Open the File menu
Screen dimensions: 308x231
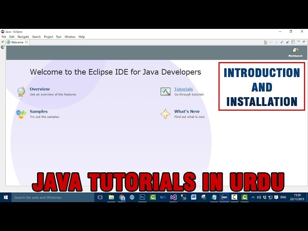tap(4, 37)
